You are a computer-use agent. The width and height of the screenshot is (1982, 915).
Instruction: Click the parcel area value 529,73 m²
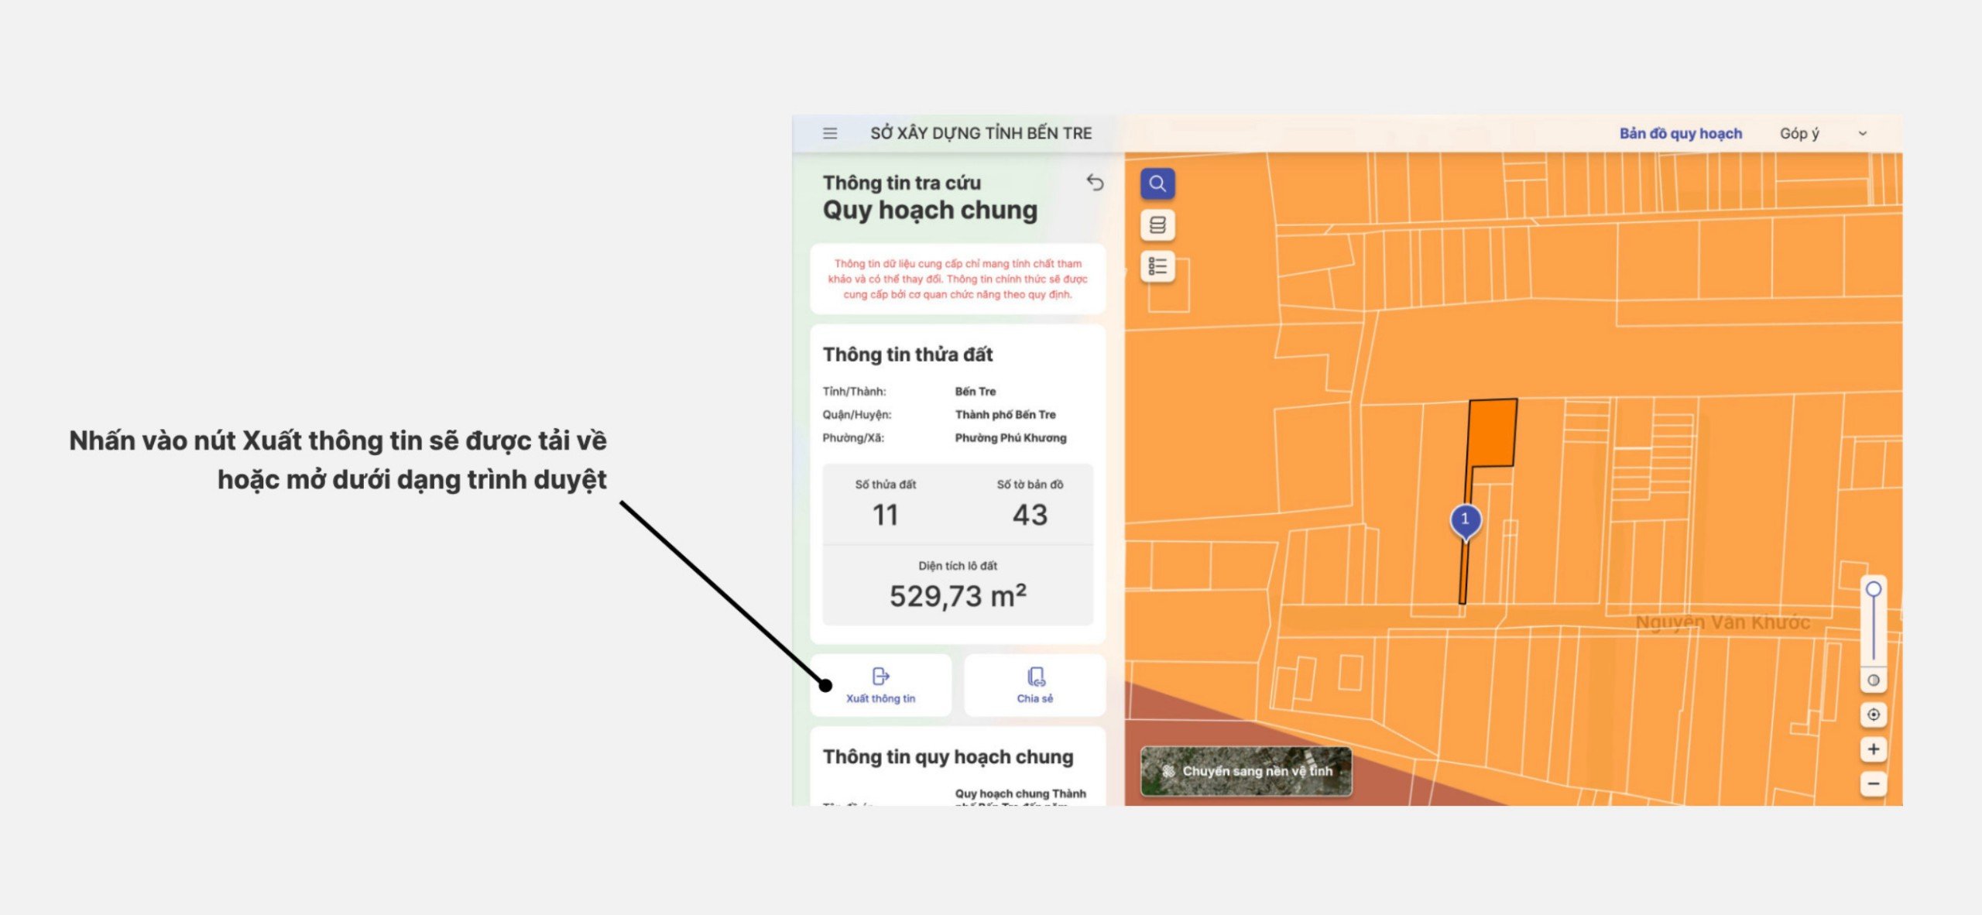958,595
